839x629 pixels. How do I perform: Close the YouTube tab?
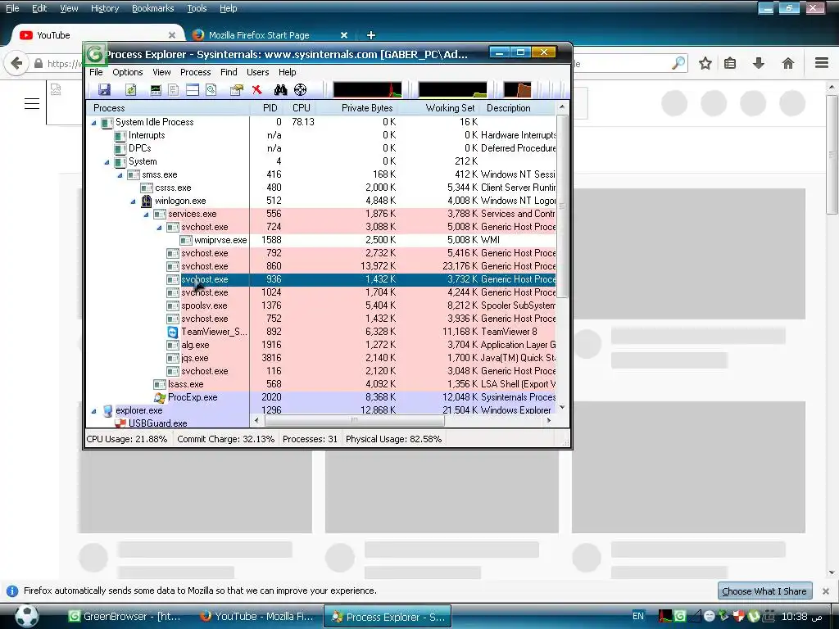172,34
